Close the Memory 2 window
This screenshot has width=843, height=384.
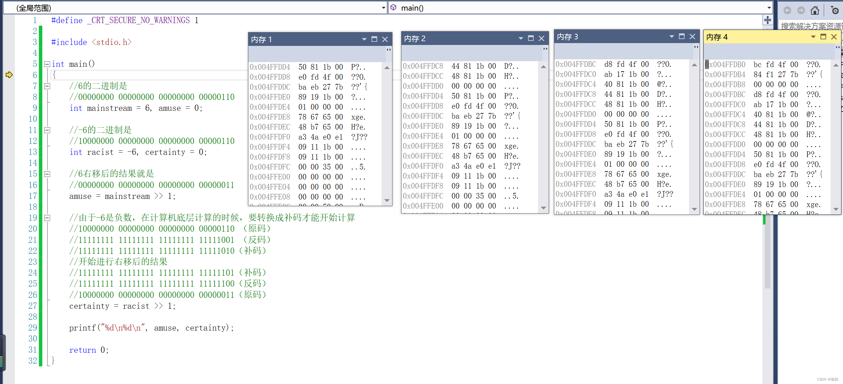point(541,38)
